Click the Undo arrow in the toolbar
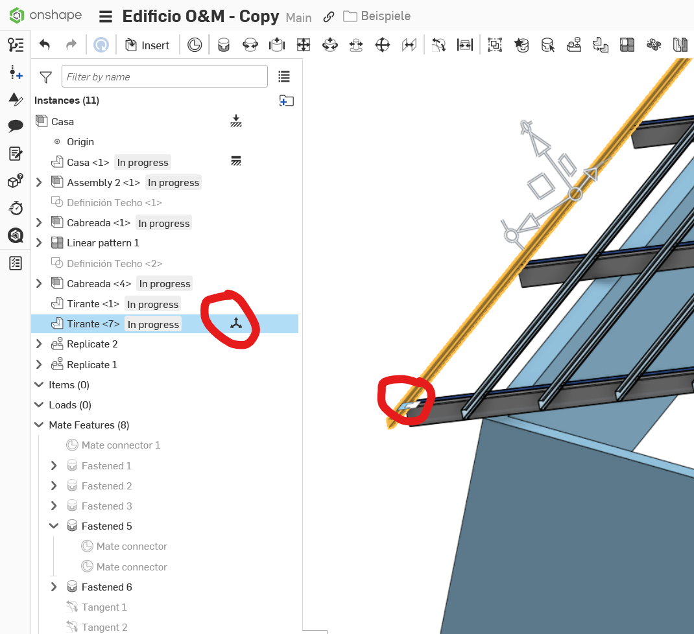 pos(45,45)
